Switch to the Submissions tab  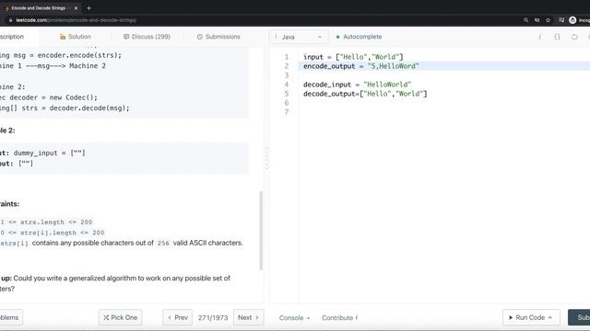click(218, 37)
